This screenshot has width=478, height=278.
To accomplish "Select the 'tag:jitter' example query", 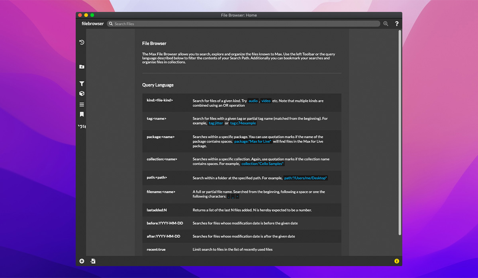I will click(216, 123).
